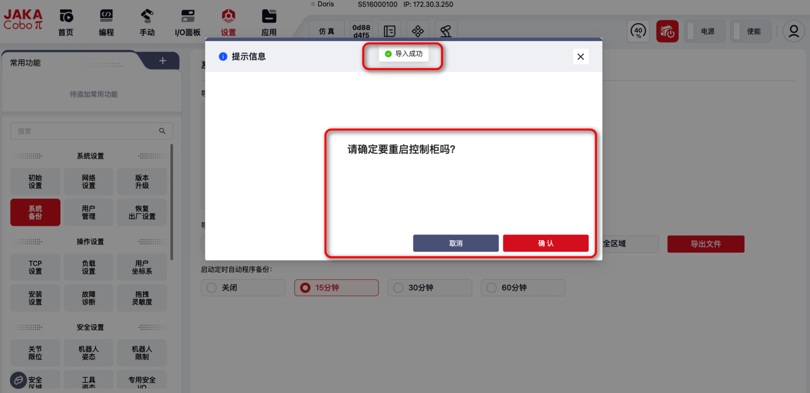Click 取消 to cancel restart
This screenshot has width=810, height=393.
coord(455,243)
